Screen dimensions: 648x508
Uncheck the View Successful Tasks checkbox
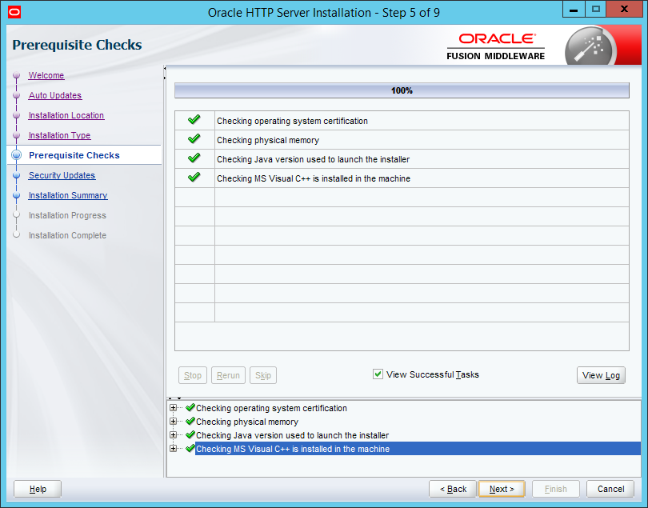(378, 374)
